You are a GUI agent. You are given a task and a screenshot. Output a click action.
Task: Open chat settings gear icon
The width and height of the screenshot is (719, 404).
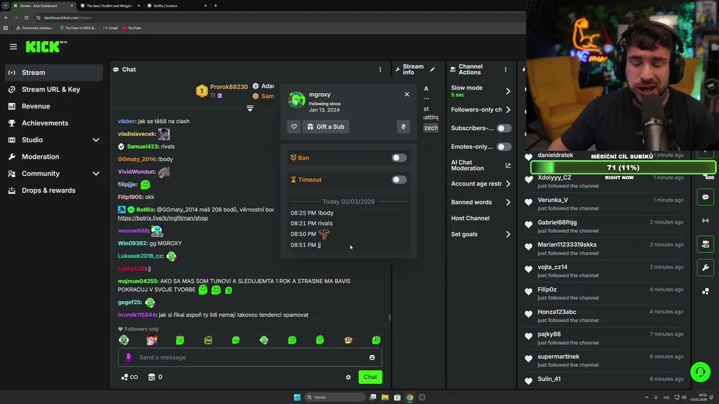[x=348, y=377]
